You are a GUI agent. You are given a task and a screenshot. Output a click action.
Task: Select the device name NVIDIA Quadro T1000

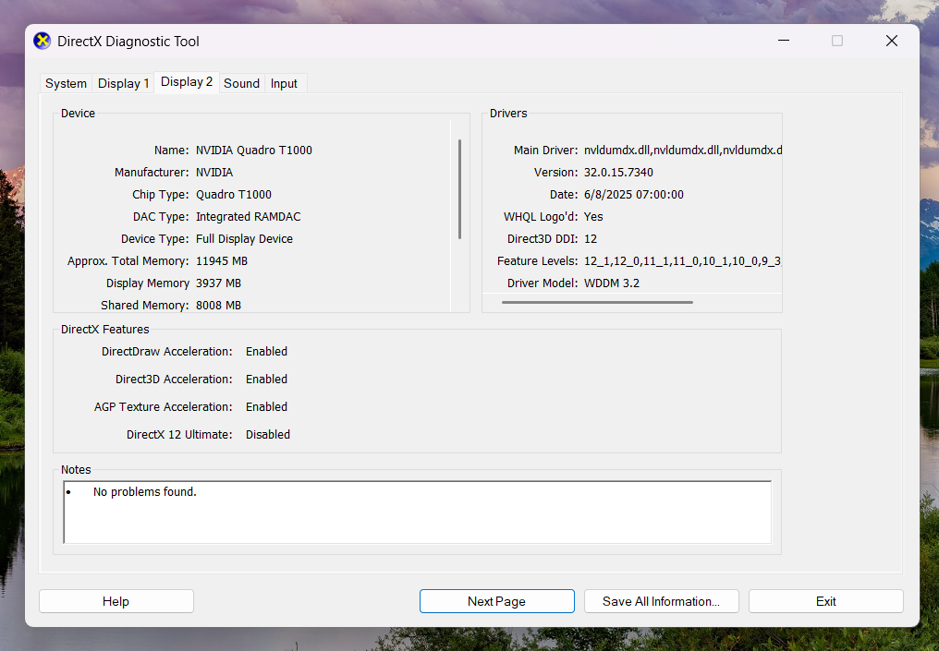click(254, 151)
